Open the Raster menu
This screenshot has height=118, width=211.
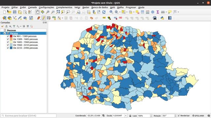coord(86,8)
